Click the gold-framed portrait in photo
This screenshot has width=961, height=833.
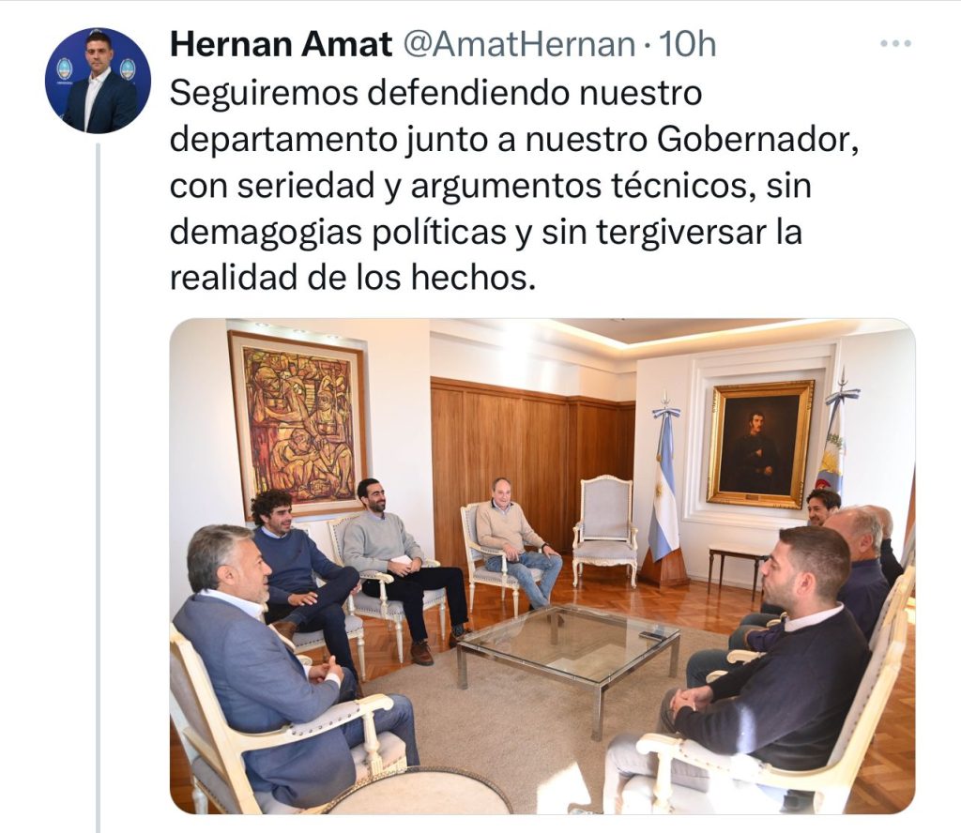760,444
